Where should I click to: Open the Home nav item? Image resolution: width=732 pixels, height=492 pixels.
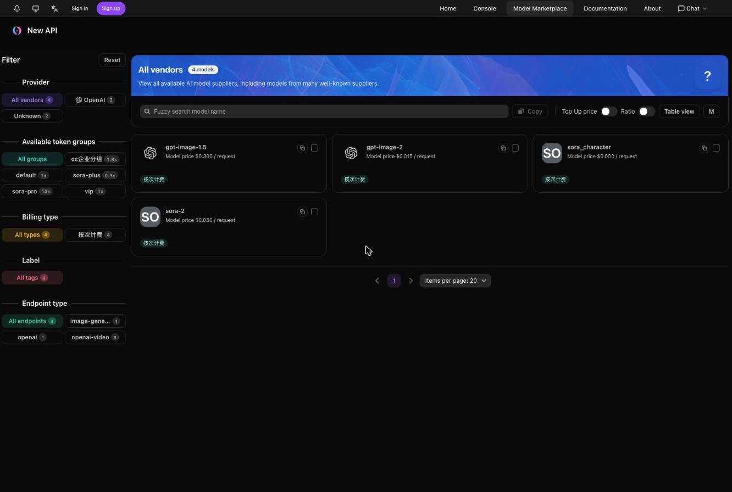coord(448,8)
